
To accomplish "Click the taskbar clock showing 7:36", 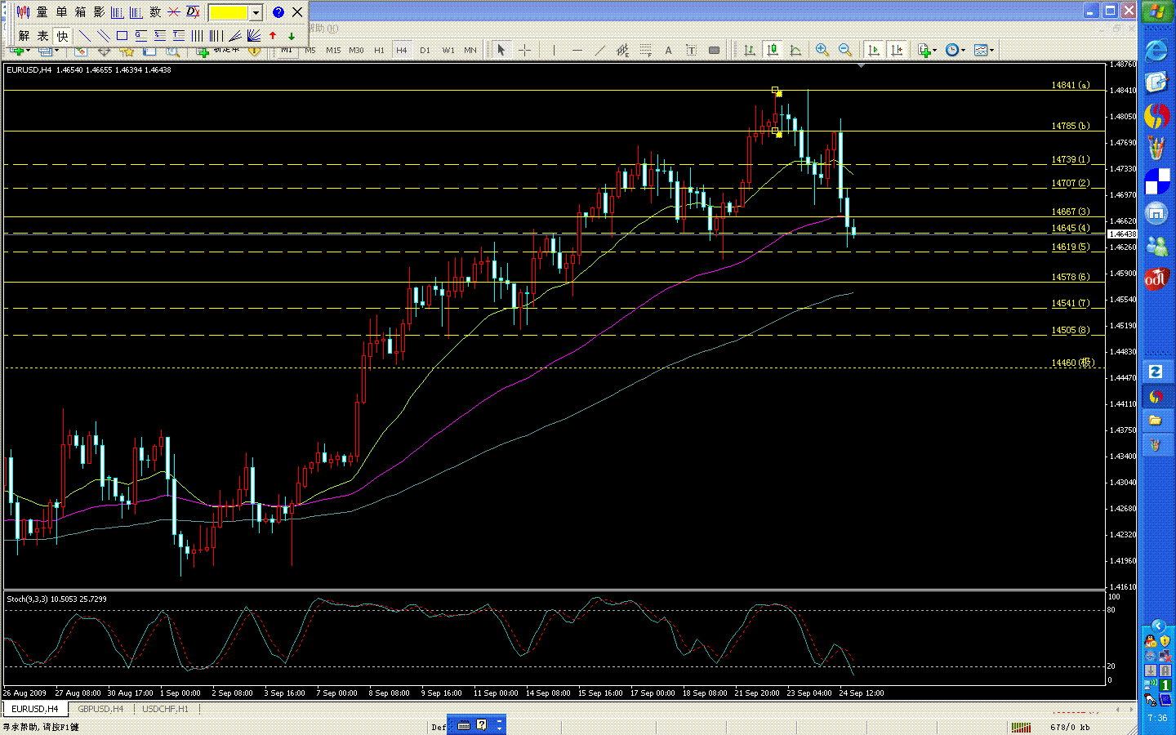I will (x=1157, y=718).
